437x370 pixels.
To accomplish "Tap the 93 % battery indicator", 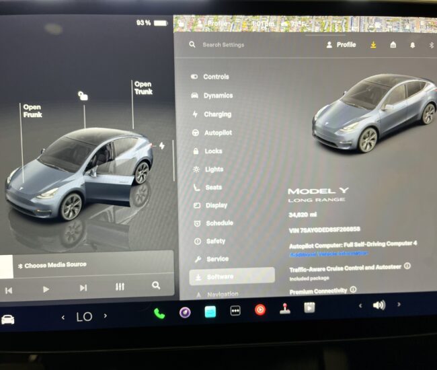I will tap(152, 23).
